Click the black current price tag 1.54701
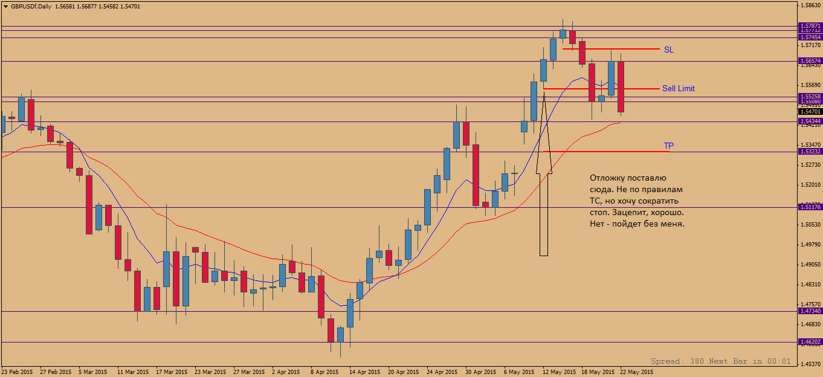The height and width of the screenshot is (377, 823). [x=810, y=112]
